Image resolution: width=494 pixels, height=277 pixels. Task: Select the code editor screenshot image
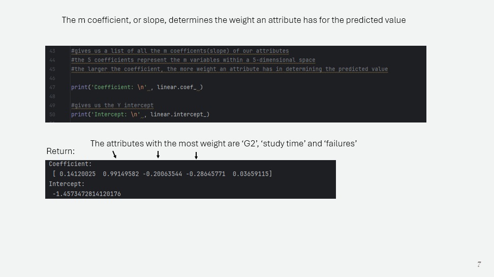236,84
